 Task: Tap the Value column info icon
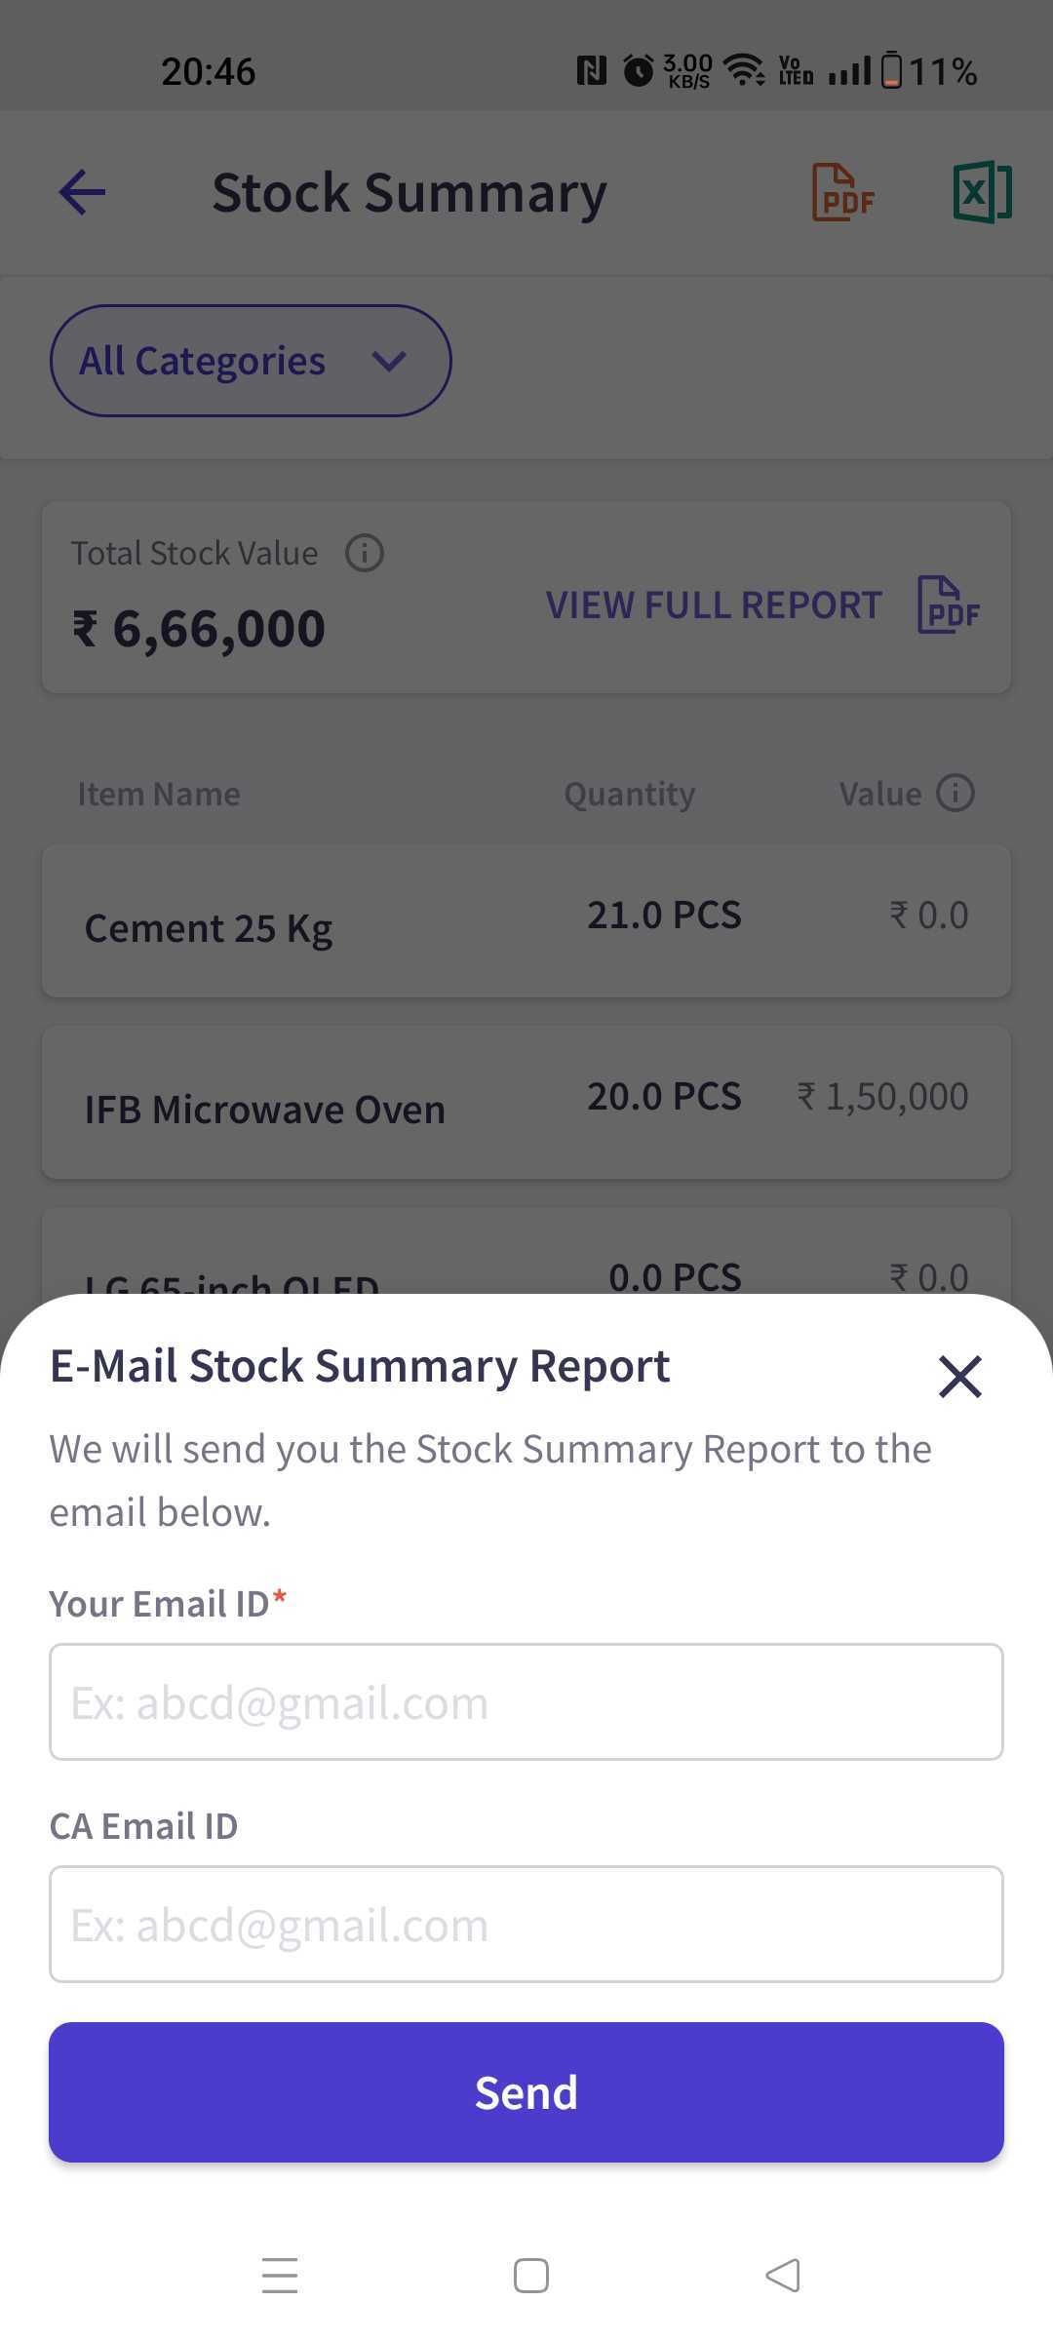(x=955, y=793)
